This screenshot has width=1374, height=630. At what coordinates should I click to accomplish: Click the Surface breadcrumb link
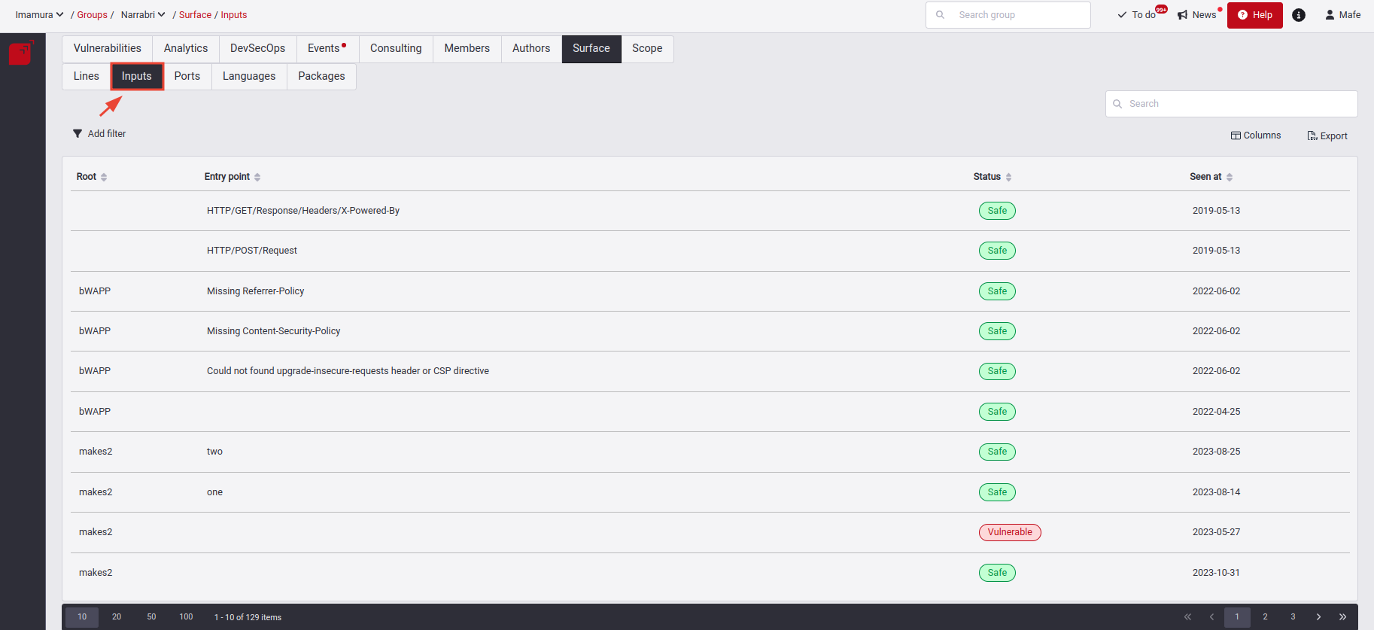coord(195,15)
